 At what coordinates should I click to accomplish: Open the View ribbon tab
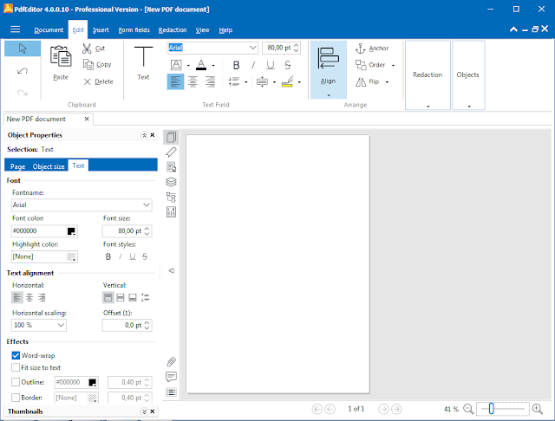pos(202,30)
